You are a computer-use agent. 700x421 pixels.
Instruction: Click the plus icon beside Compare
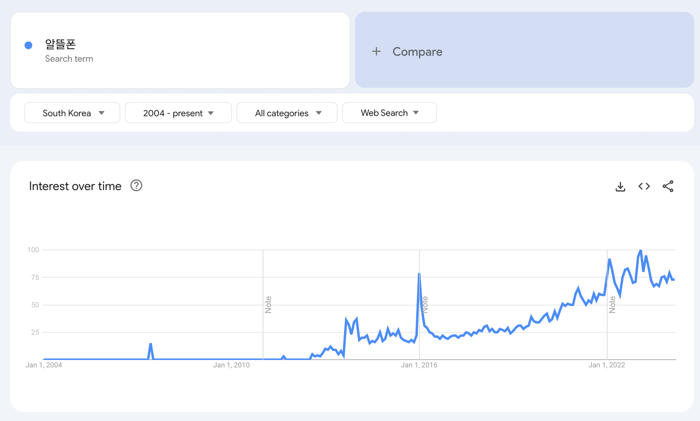pyautogui.click(x=376, y=52)
